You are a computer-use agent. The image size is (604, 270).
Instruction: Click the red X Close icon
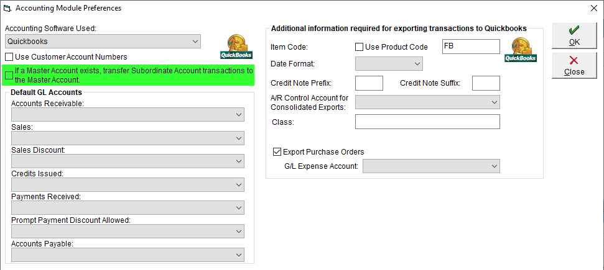574,60
